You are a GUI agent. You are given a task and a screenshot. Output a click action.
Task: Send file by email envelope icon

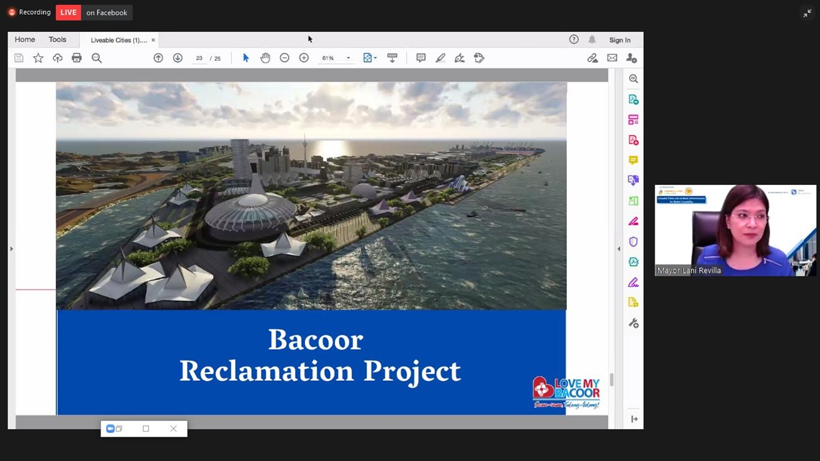point(612,58)
